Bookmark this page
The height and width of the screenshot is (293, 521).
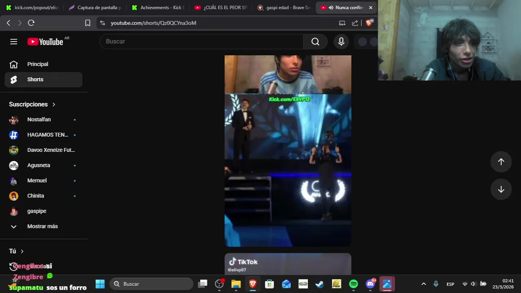click(x=87, y=23)
